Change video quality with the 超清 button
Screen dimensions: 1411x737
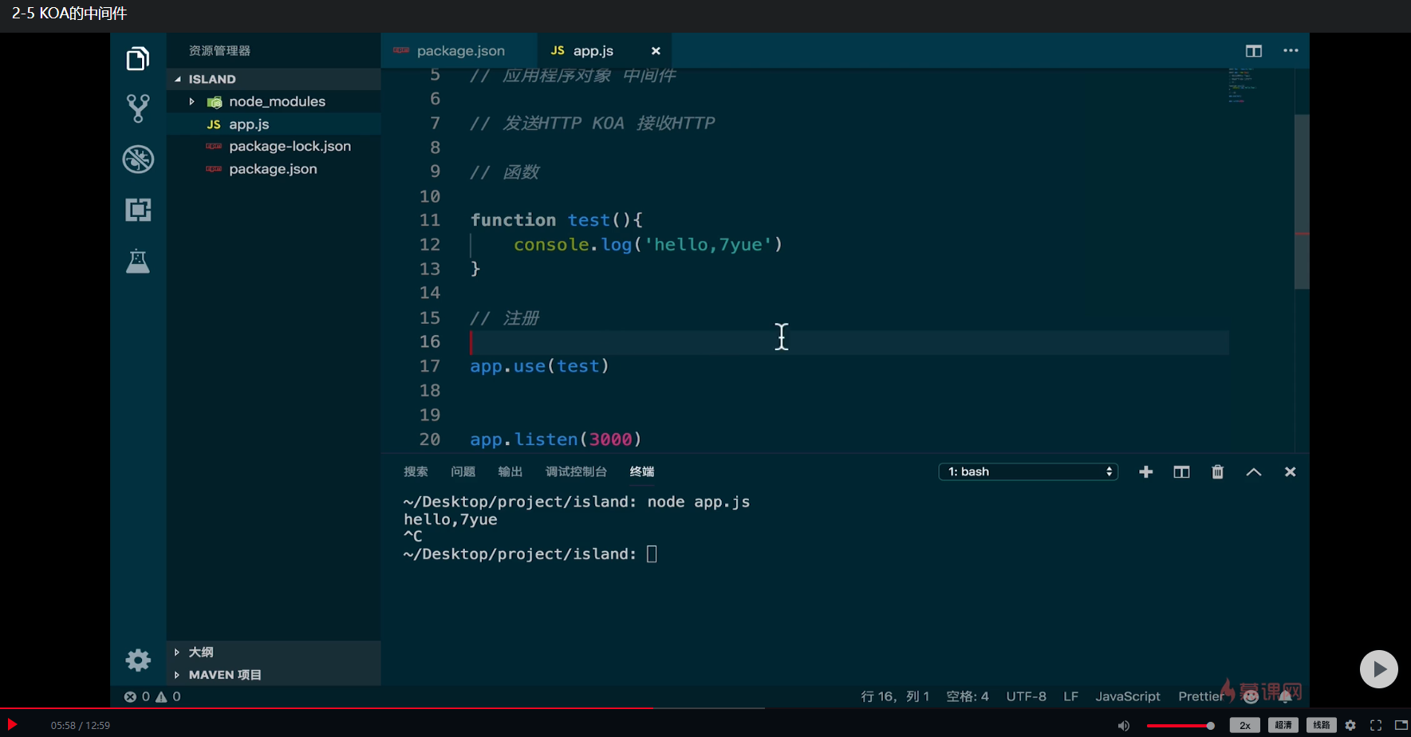(x=1283, y=725)
